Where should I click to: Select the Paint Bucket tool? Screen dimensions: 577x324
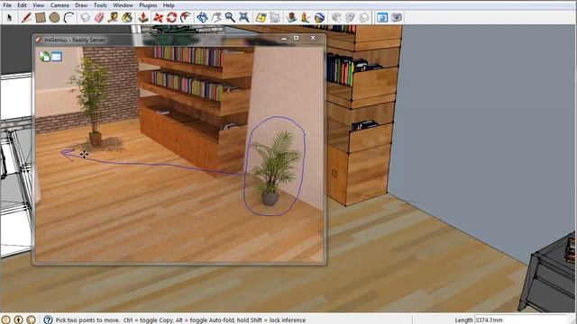127,17
